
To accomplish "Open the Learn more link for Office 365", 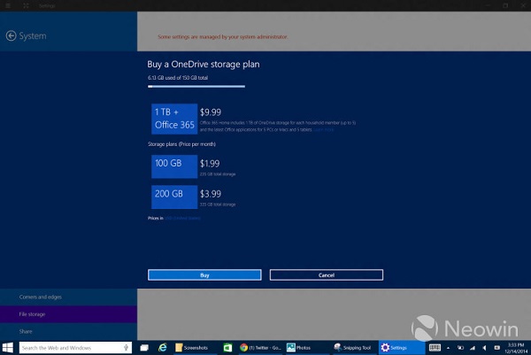I will tap(322, 129).
